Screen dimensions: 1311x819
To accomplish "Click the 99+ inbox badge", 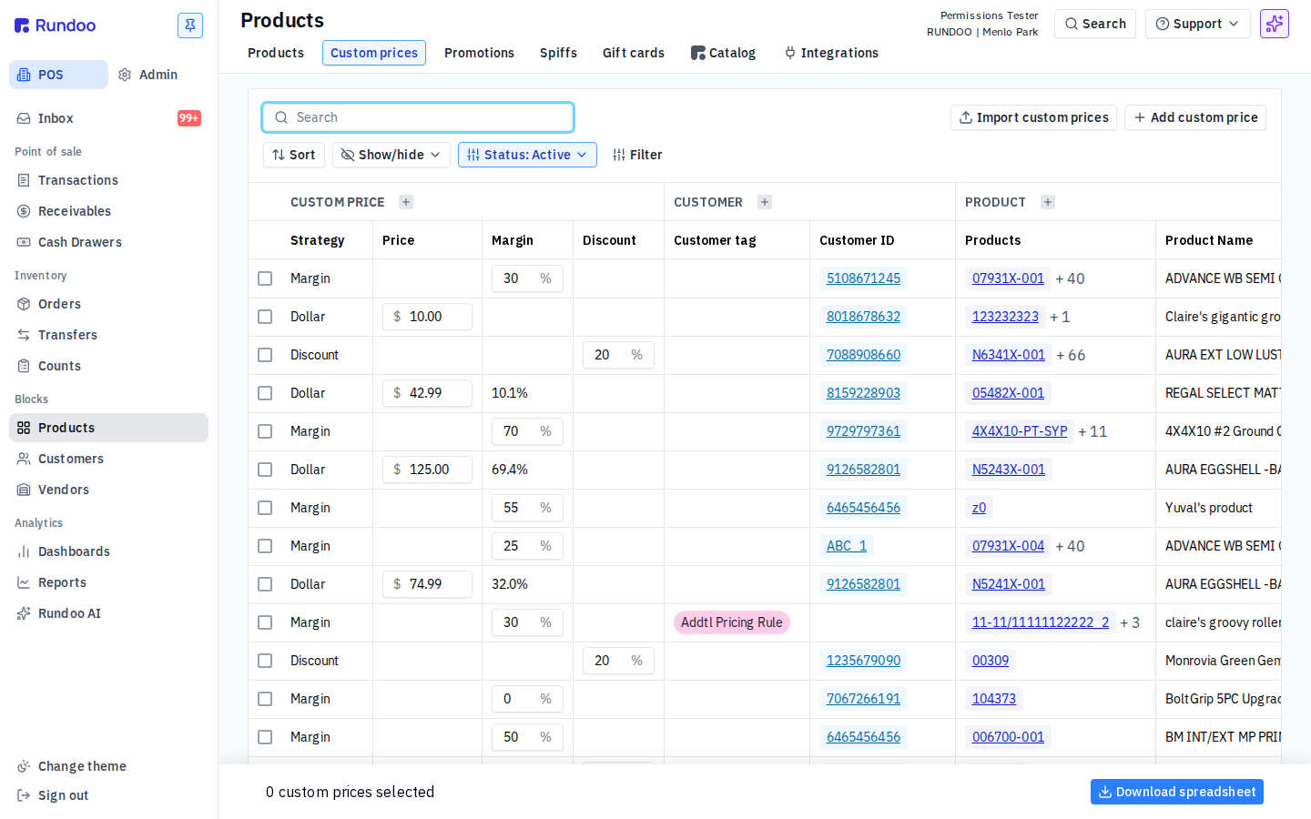I will point(189,118).
